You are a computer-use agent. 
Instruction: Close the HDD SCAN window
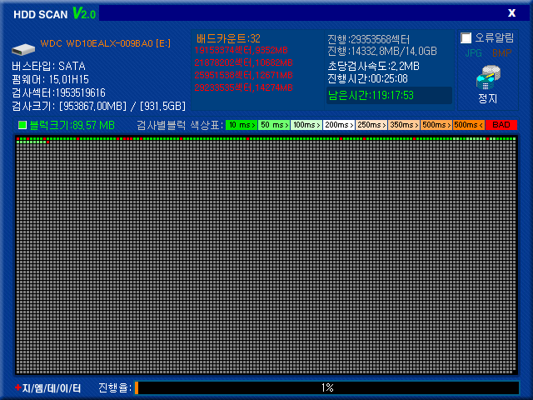click(x=511, y=13)
